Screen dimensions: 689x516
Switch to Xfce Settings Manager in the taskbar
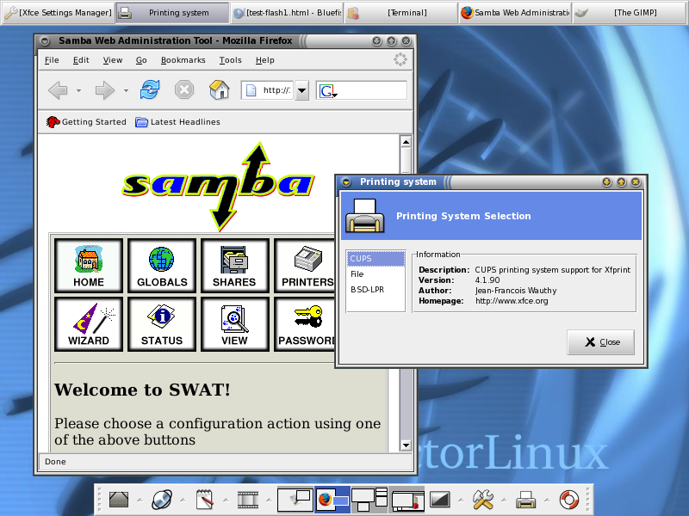(58, 13)
